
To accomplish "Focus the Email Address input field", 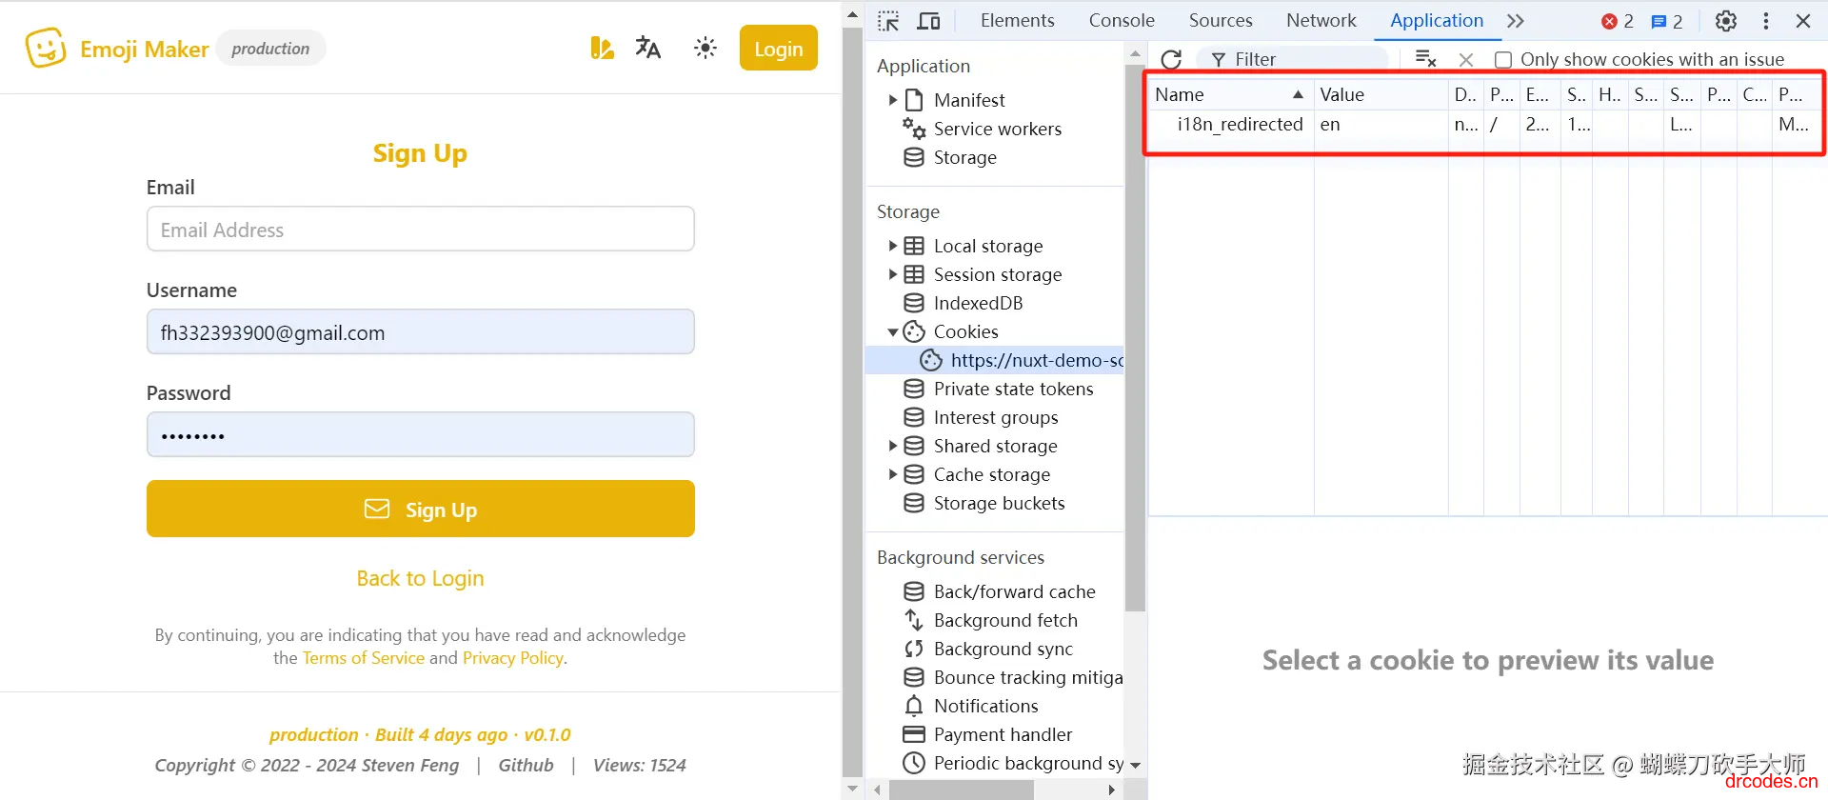I will 421,230.
